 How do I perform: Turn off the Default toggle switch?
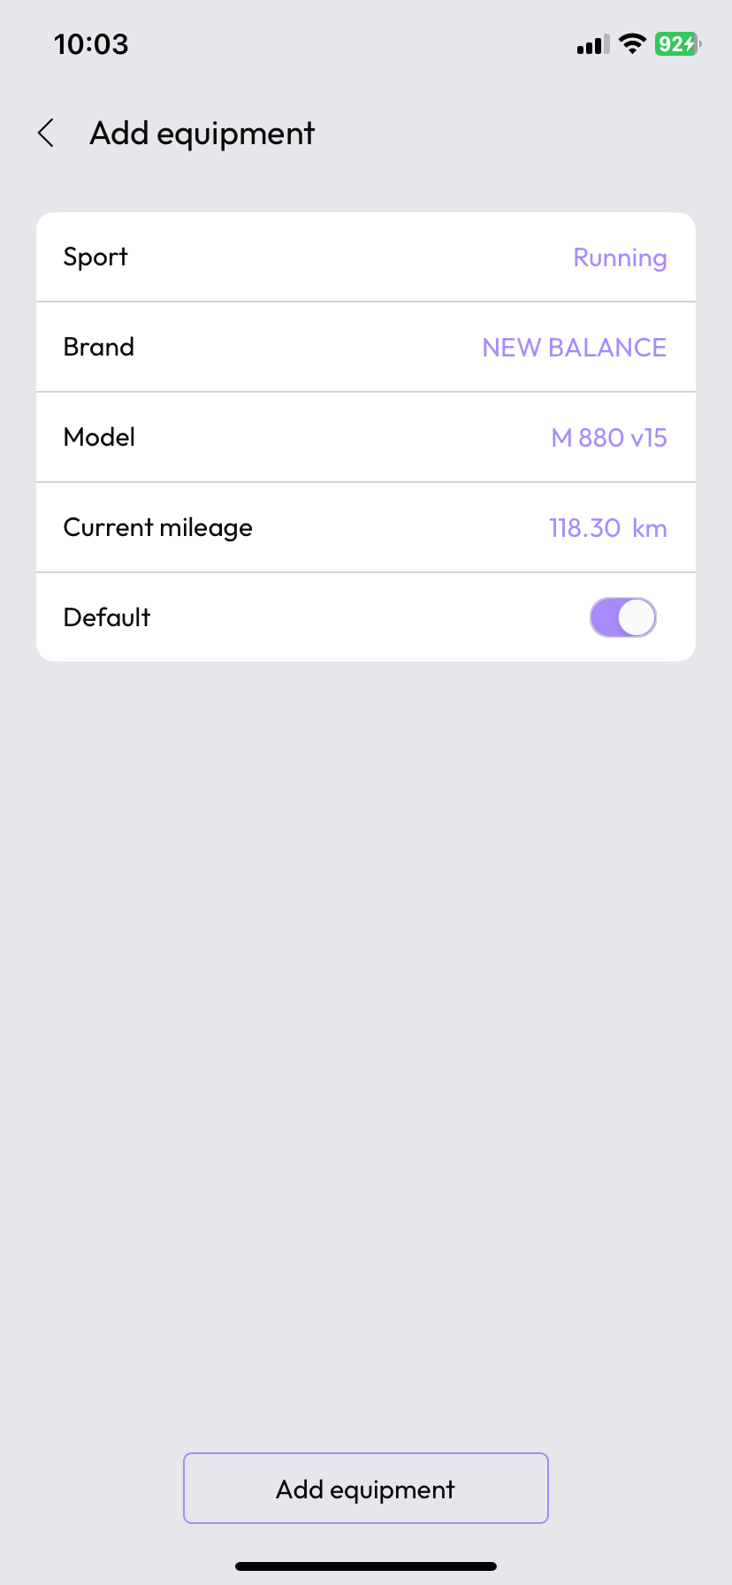coord(623,617)
